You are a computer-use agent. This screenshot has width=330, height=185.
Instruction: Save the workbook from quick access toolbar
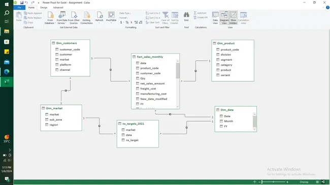click(x=22, y=3)
